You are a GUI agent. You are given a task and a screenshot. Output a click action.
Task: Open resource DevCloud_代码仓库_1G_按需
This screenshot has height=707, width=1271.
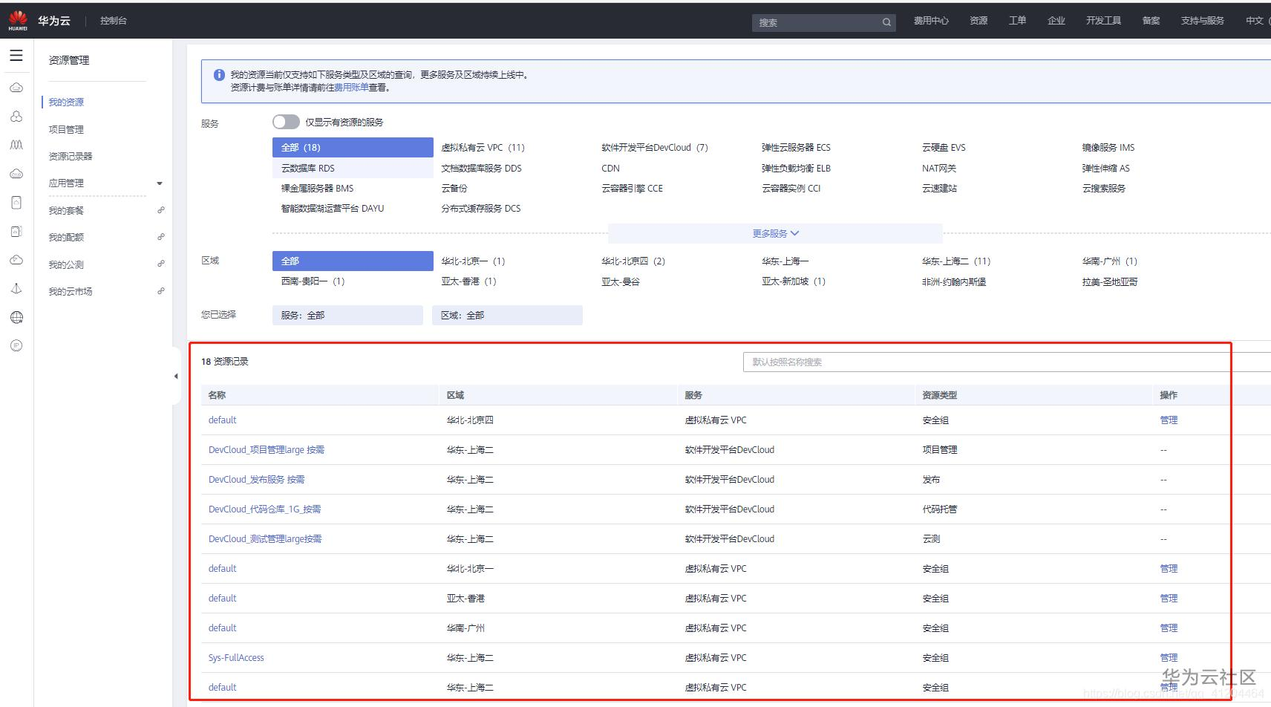coord(265,509)
